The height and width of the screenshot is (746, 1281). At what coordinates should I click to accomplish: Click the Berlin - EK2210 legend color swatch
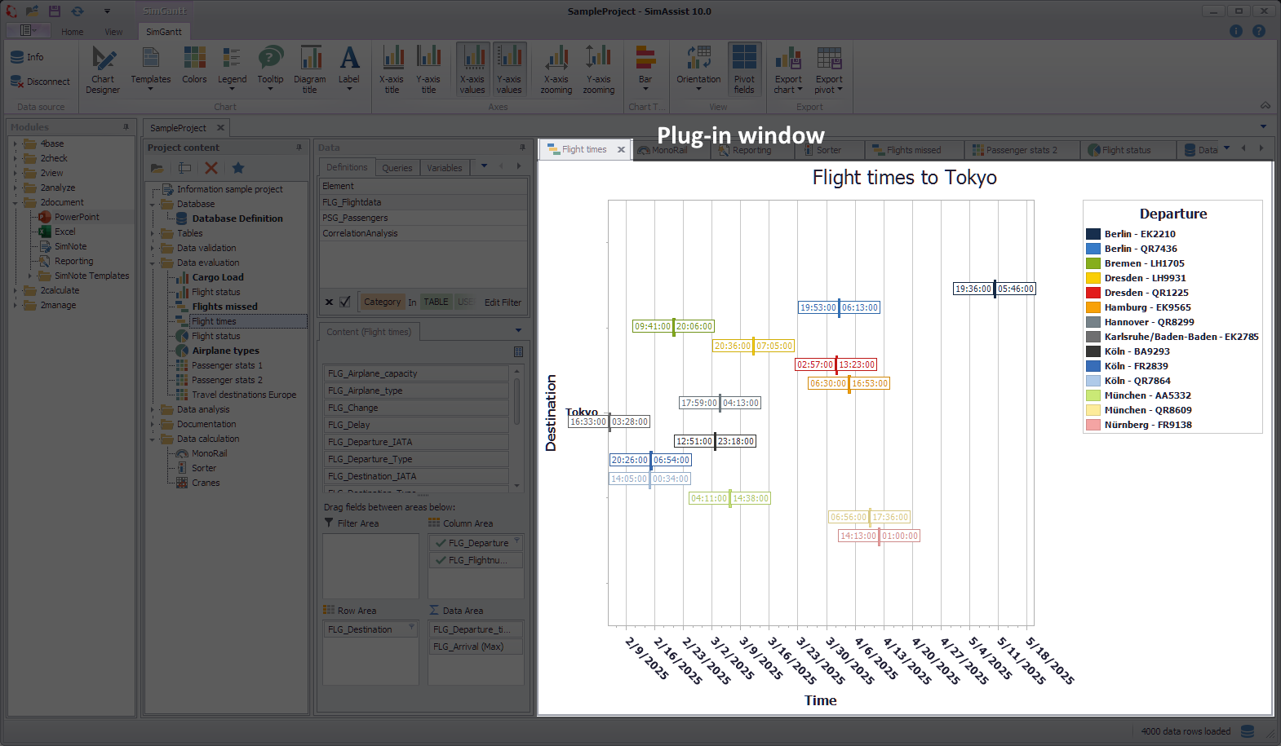click(x=1093, y=234)
